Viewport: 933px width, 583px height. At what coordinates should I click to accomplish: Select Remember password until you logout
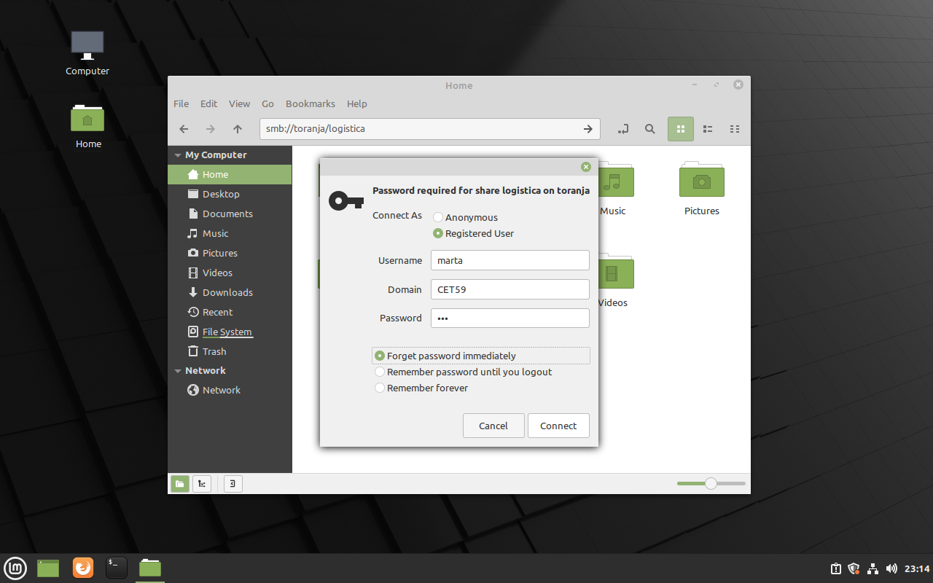pos(380,372)
